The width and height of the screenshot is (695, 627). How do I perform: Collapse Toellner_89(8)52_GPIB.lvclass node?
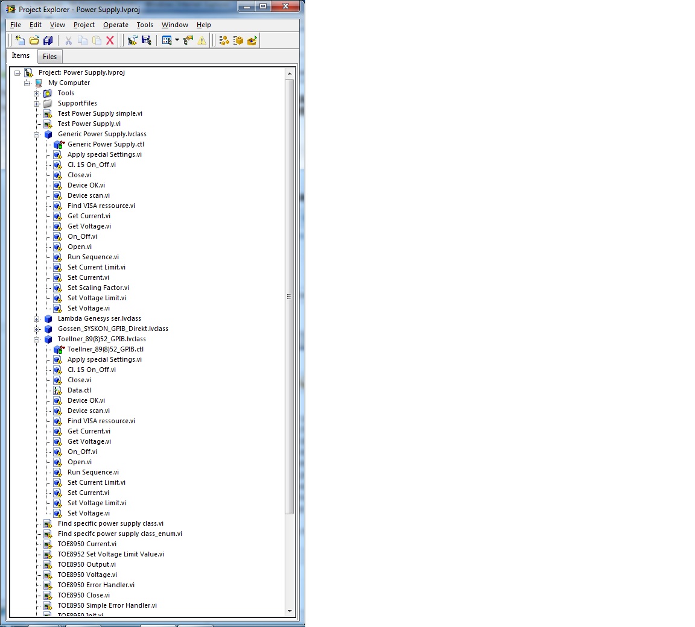tap(37, 339)
